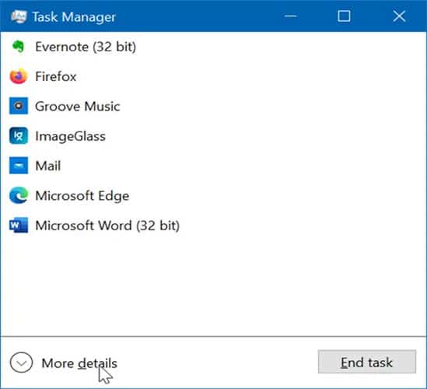This screenshot has width=427, height=389.
Task: Click the ImageGlass app icon
Action: coord(19,135)
